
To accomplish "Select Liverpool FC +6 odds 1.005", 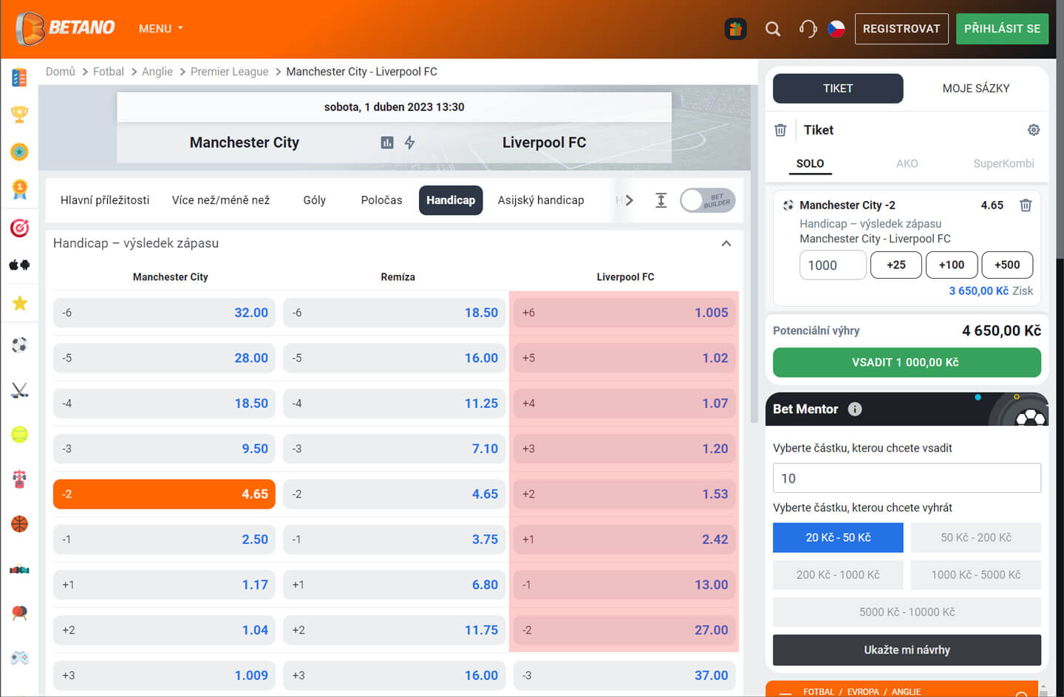I will coord(624,313).
